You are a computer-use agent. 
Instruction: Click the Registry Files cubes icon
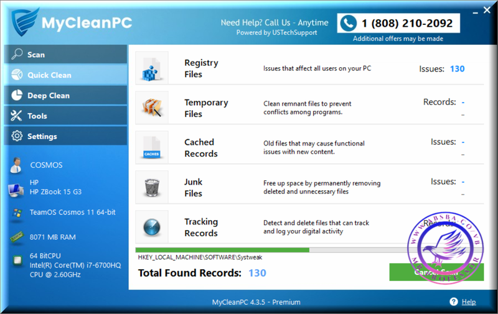151,68
